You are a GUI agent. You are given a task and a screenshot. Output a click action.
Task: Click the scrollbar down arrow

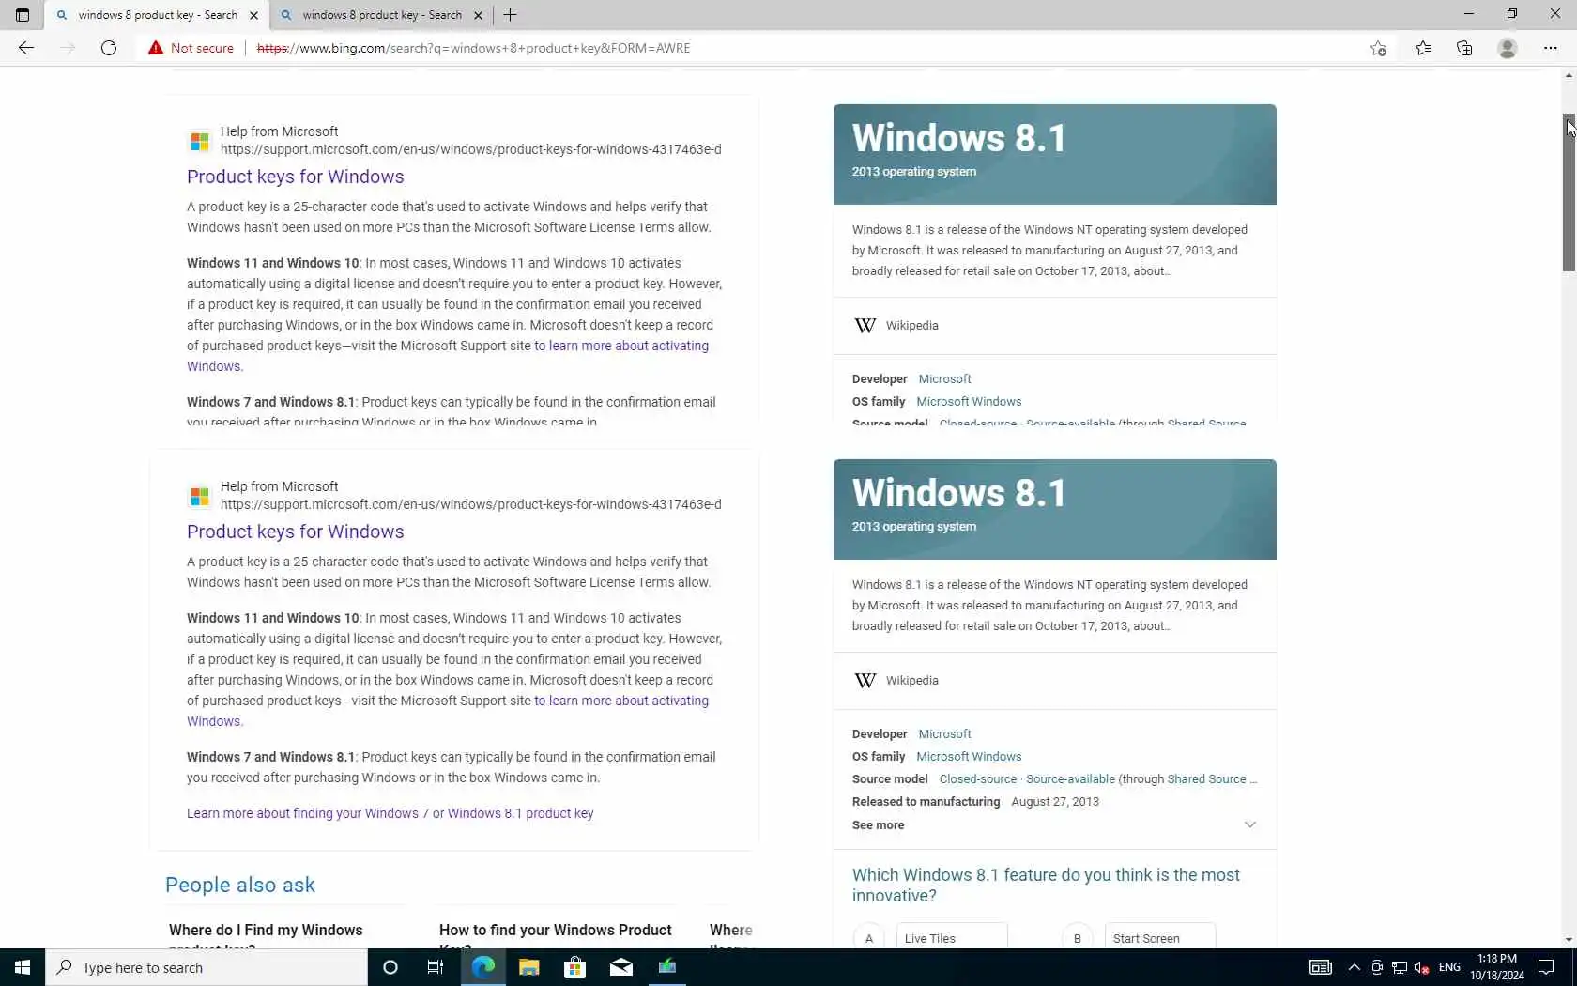click(x=1569, y=940)
